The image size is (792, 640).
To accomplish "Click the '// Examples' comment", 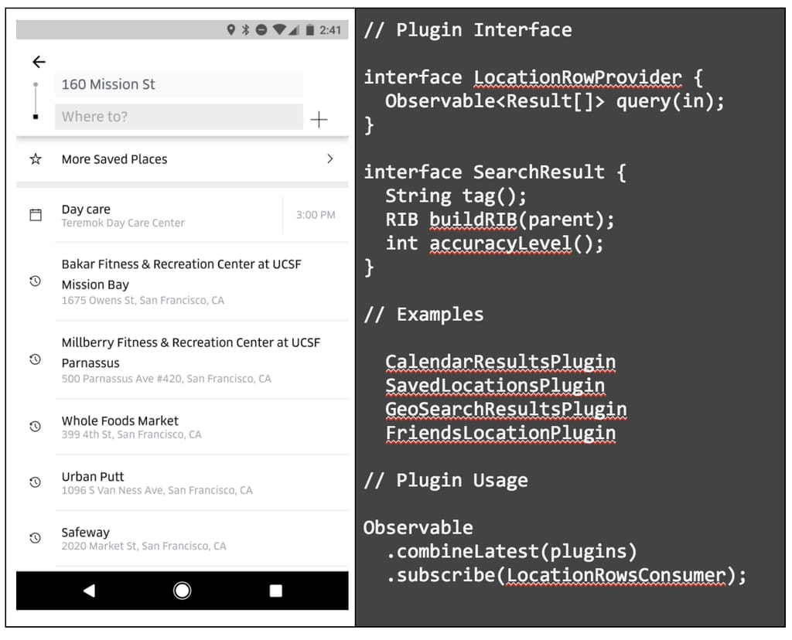I will click(424, 315).
